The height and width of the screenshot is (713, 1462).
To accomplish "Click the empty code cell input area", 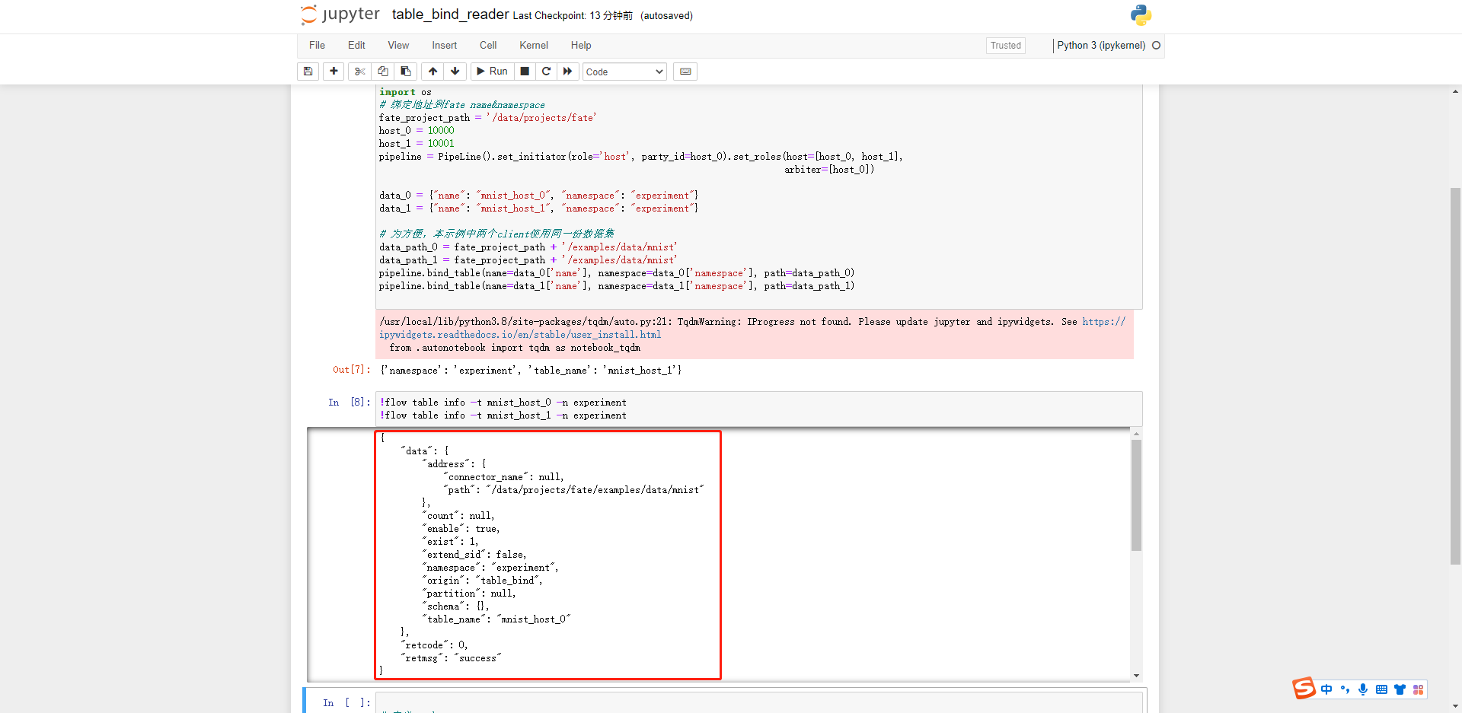I will [x=685, y=702].
